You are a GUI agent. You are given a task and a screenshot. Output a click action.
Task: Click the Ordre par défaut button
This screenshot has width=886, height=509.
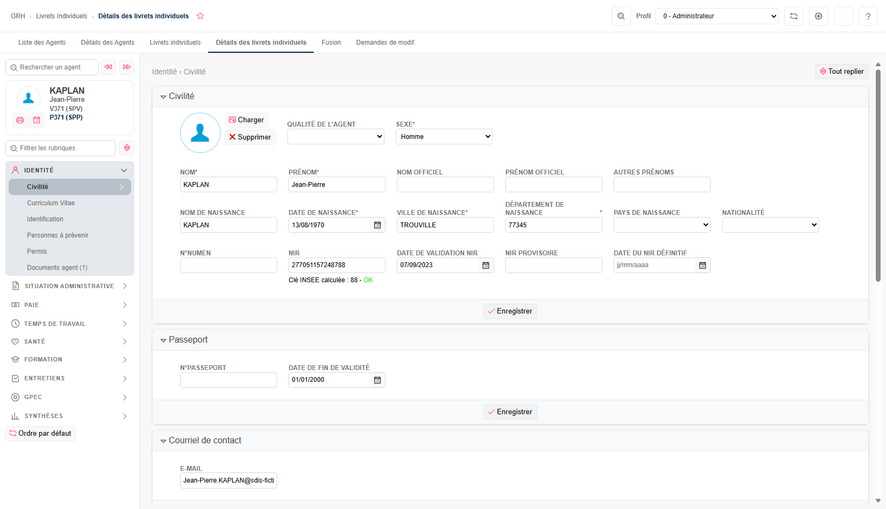point(41,434)
